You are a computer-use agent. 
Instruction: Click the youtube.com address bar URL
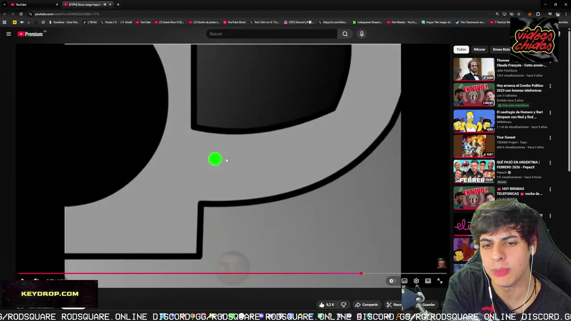(x=67, y=14)
